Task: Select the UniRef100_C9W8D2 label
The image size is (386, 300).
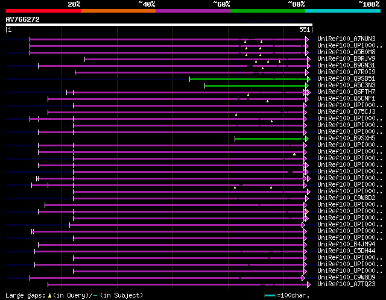Action: pyautogui.click(x=346, y=198)
